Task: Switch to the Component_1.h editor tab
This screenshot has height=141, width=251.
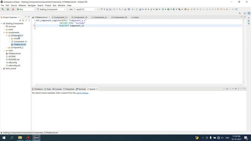Action: 80,17
